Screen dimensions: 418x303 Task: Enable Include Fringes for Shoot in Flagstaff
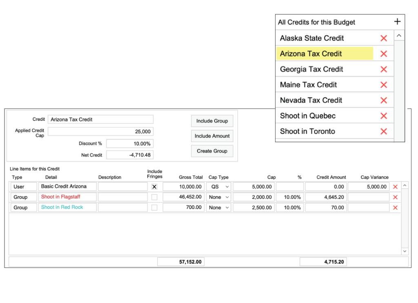coord(154,197)
